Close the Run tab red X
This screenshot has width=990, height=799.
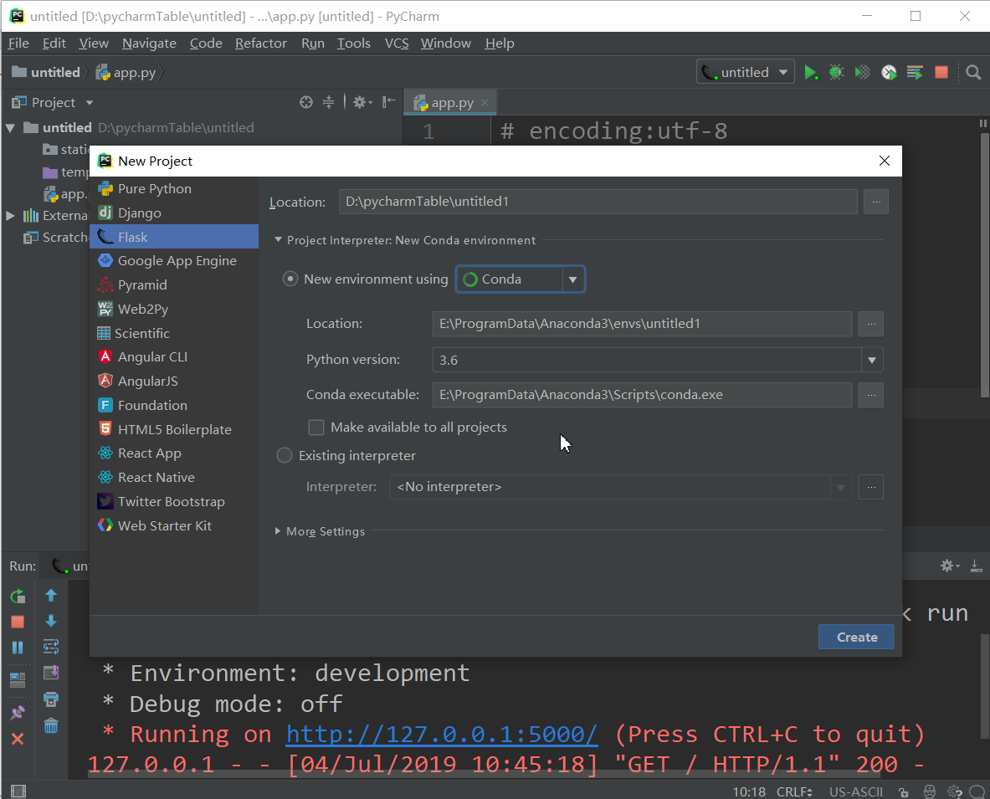pyautogui.click(x=18, y=739)
